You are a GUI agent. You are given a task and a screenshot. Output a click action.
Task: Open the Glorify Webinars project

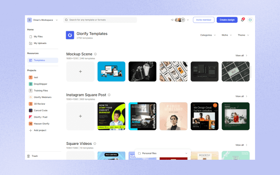coord(42,97)
